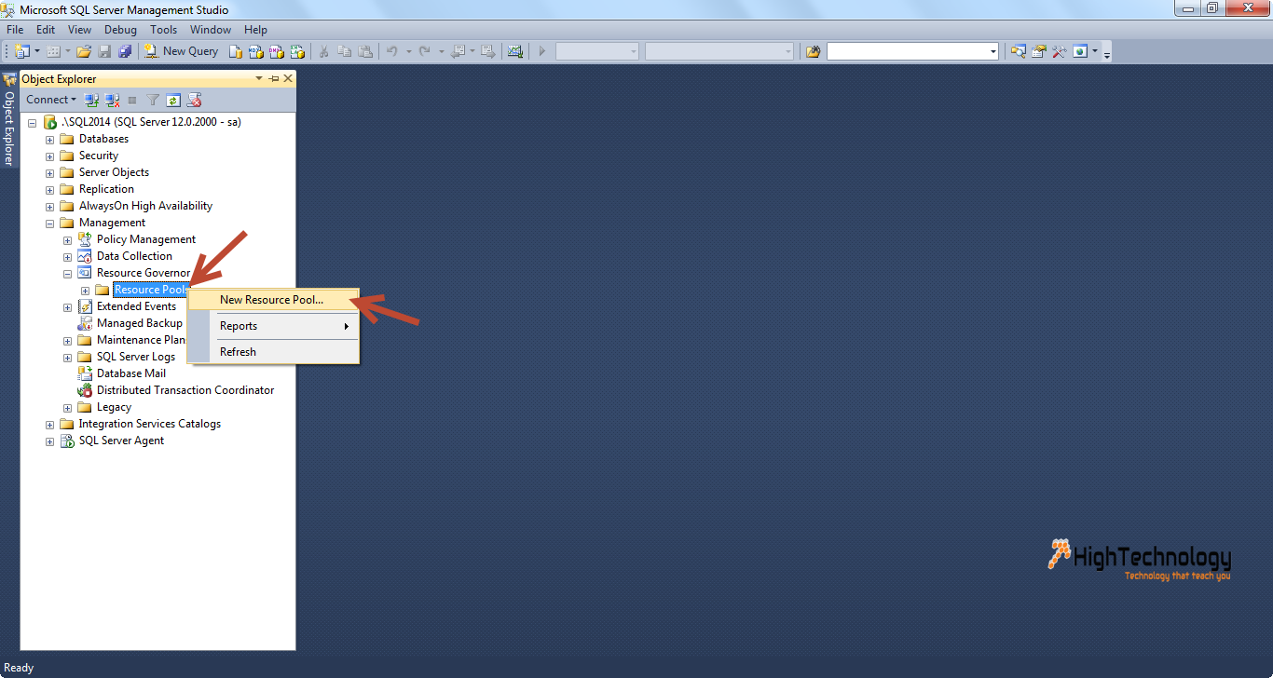Viewport: 1273px width, 678px height.
Task: Click the Refresh icon in Object Explorer toolbar
Action: pos(172,100)
